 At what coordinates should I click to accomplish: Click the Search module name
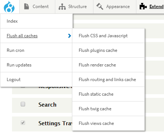click(47, 105)
